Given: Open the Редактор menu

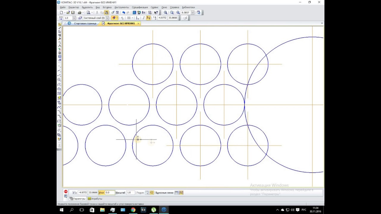Looking at the screenshot, I should pos(74,7).
